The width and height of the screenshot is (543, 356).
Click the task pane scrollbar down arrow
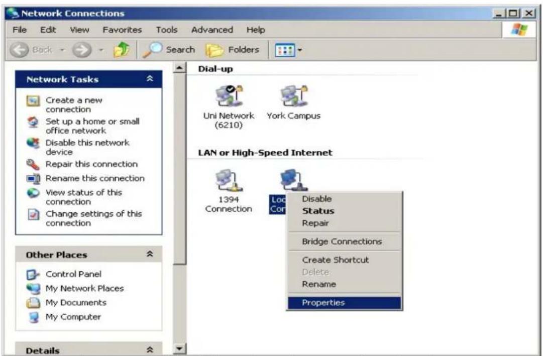click(179, 348)
